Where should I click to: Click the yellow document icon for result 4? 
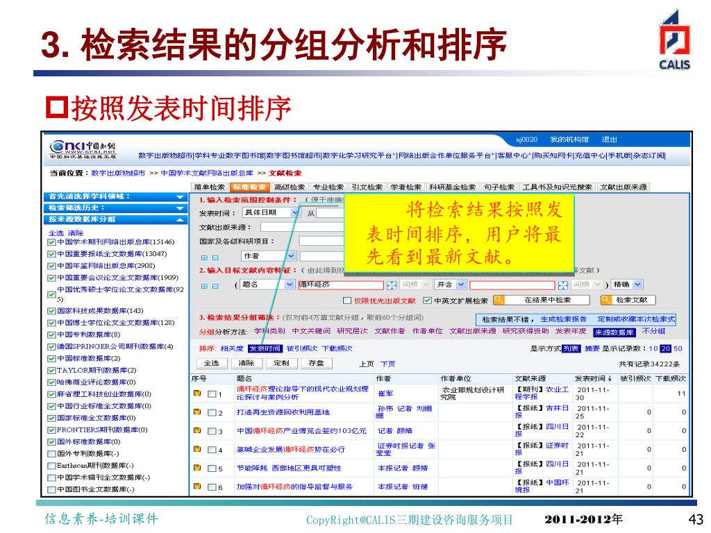tap(196, 449)
